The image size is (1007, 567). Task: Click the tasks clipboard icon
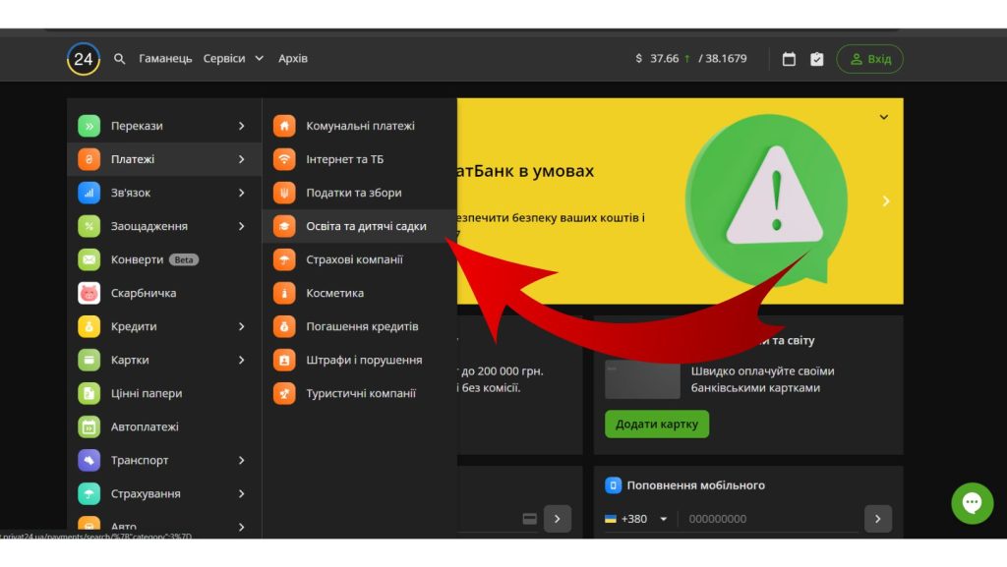pos(816,59)
